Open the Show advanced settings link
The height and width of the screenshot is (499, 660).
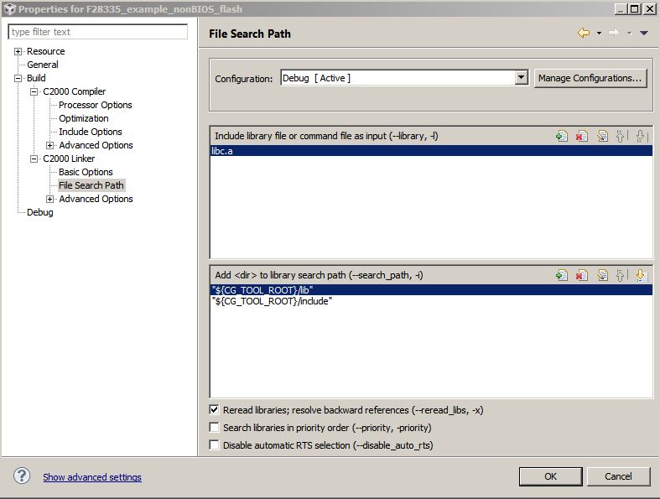click(92, 477)
